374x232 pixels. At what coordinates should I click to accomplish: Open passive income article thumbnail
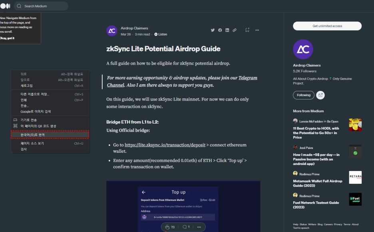(x=355, y=151)
